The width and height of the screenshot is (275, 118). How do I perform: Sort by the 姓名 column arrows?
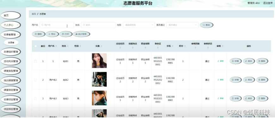click(x=68, y=46)
